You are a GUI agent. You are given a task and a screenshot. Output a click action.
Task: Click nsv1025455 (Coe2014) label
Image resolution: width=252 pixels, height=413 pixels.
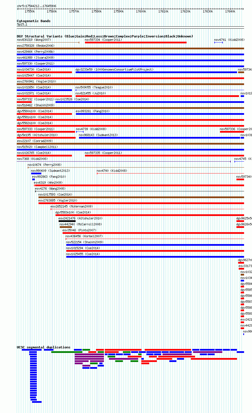[83, 254]
